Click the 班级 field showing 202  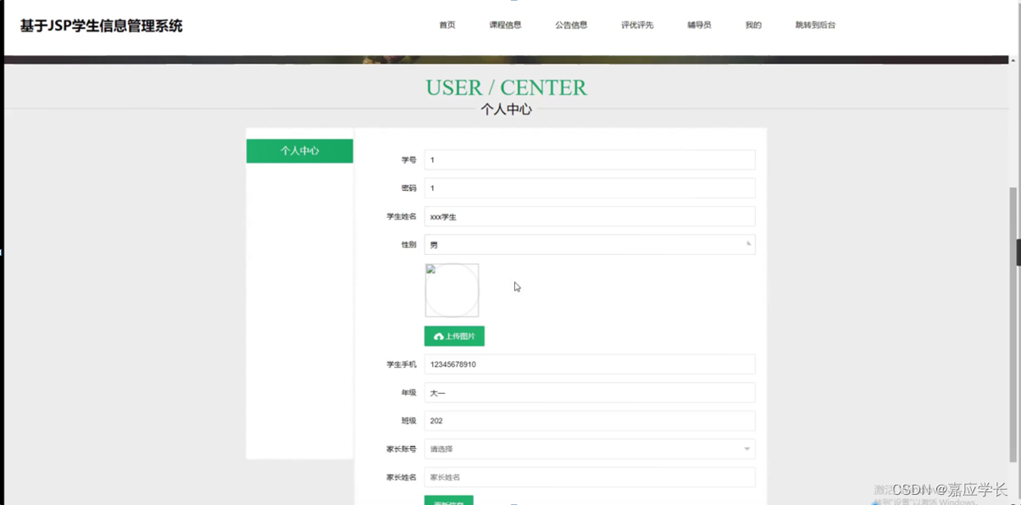coord(590,421)
